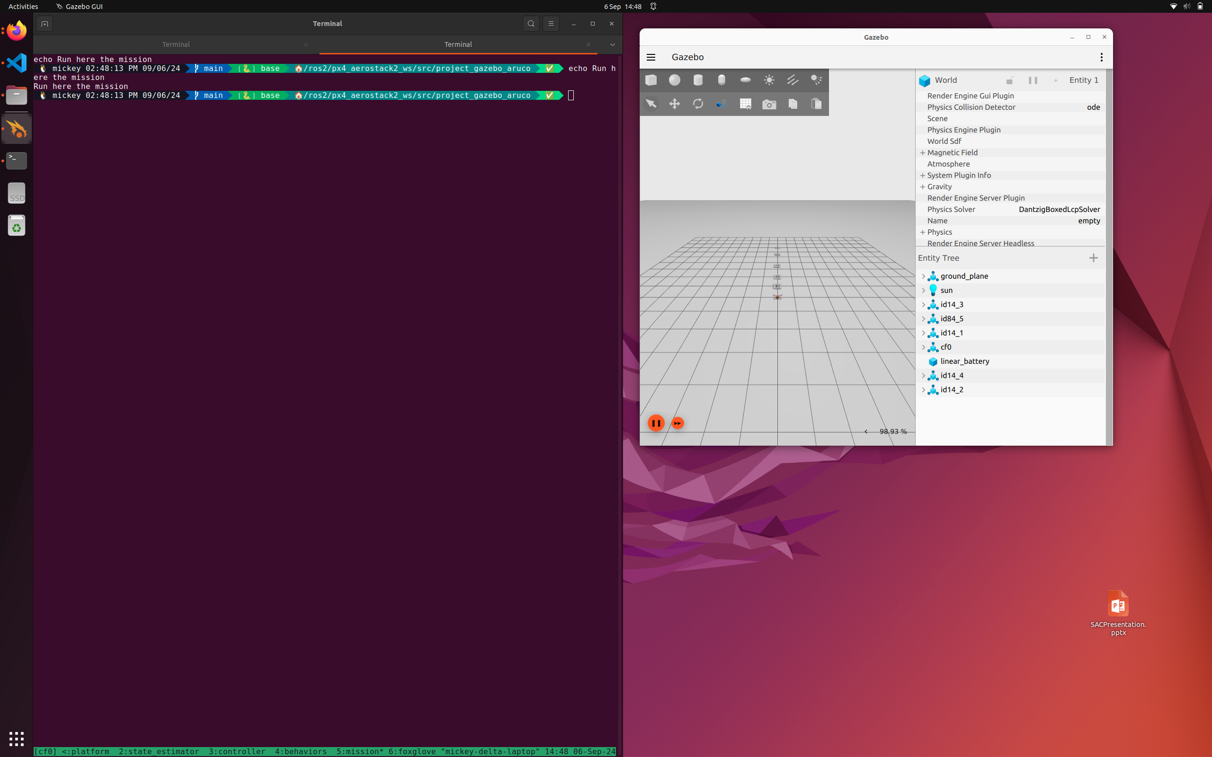Switch to the first Terminal tab
Image resolution: width=1212 pixels, height=757 pixels.
176,44
